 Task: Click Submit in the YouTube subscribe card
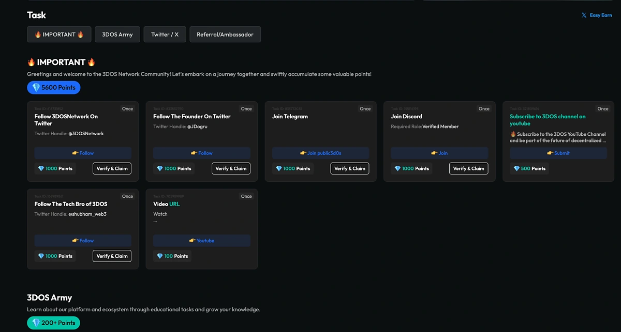[x=558, y=153]
